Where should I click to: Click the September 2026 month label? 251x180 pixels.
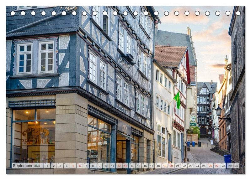pyautogui.click(x=28, y=166)
